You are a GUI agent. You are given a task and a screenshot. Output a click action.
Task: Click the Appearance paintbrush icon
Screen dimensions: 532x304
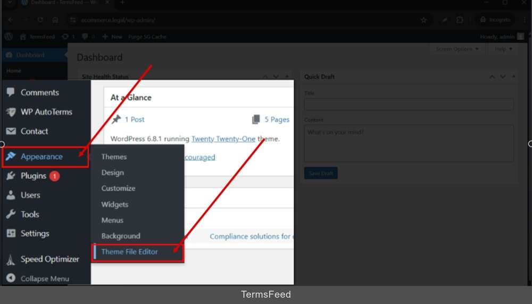click(11, 156)
